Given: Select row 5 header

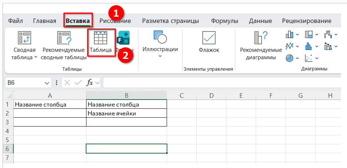Looking at the screenshot, I should coord(9,140).
